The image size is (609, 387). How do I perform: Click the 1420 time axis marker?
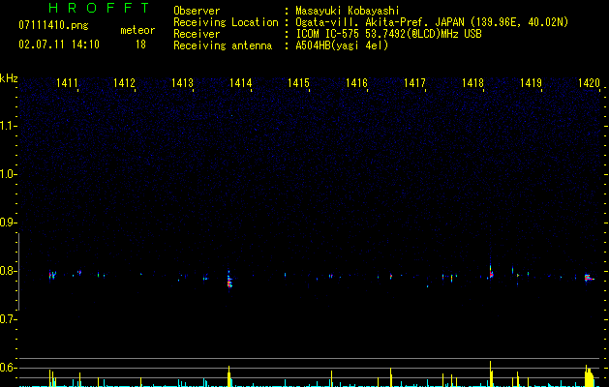pyautogui.click(x=589, y=82)
